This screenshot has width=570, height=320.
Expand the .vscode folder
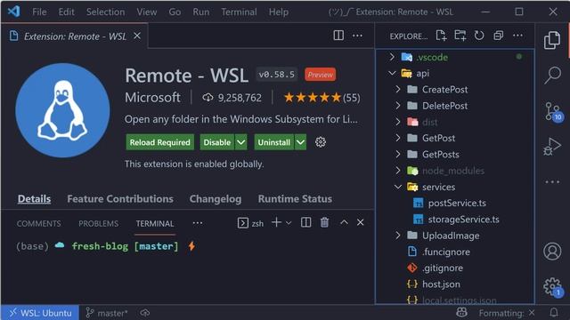point(392,57)
